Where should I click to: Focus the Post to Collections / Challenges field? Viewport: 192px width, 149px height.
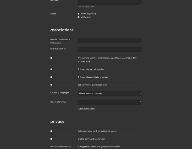click(110, 40)
